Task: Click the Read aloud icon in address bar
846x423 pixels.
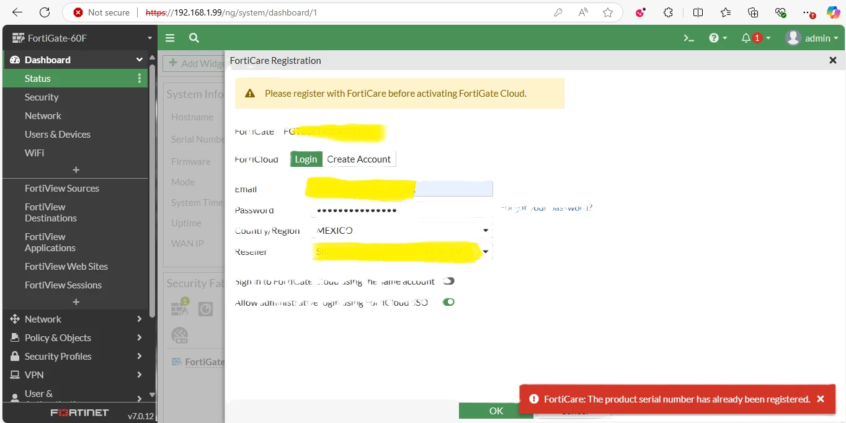Action: tap(583, 12)
